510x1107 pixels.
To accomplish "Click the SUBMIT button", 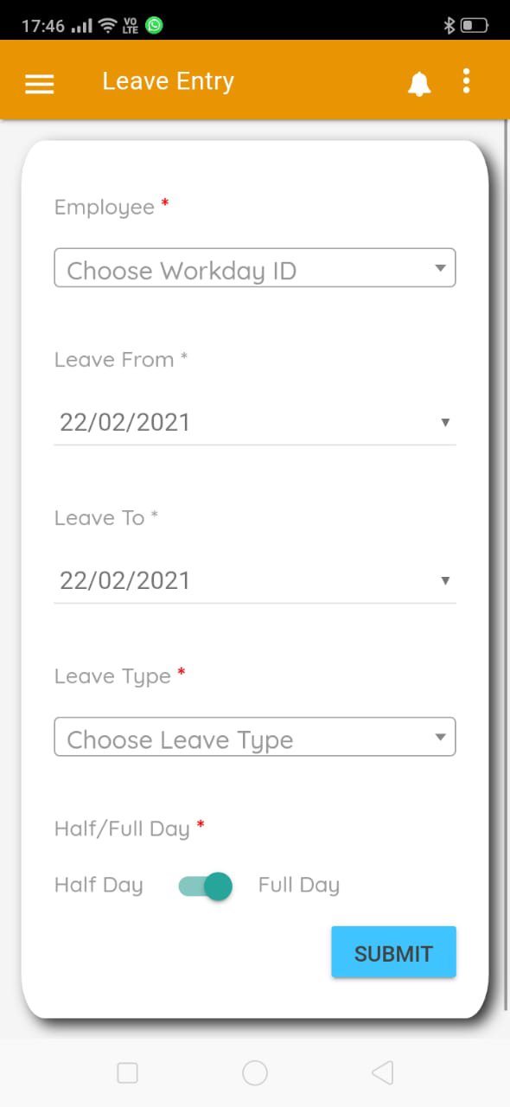I will [393, 953].
